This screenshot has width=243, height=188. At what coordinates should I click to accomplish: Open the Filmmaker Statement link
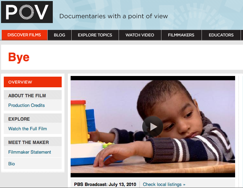click(x=29, y=152)
